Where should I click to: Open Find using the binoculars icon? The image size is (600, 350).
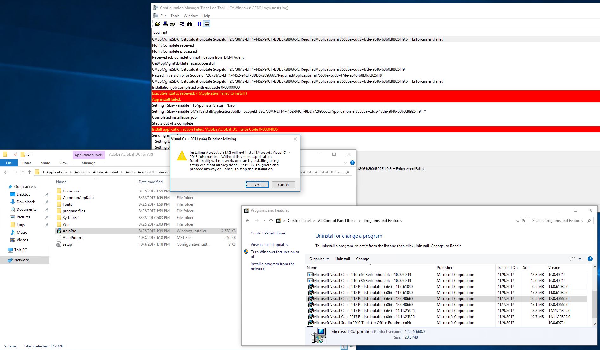pyautogui.click(x=189, y=23)
